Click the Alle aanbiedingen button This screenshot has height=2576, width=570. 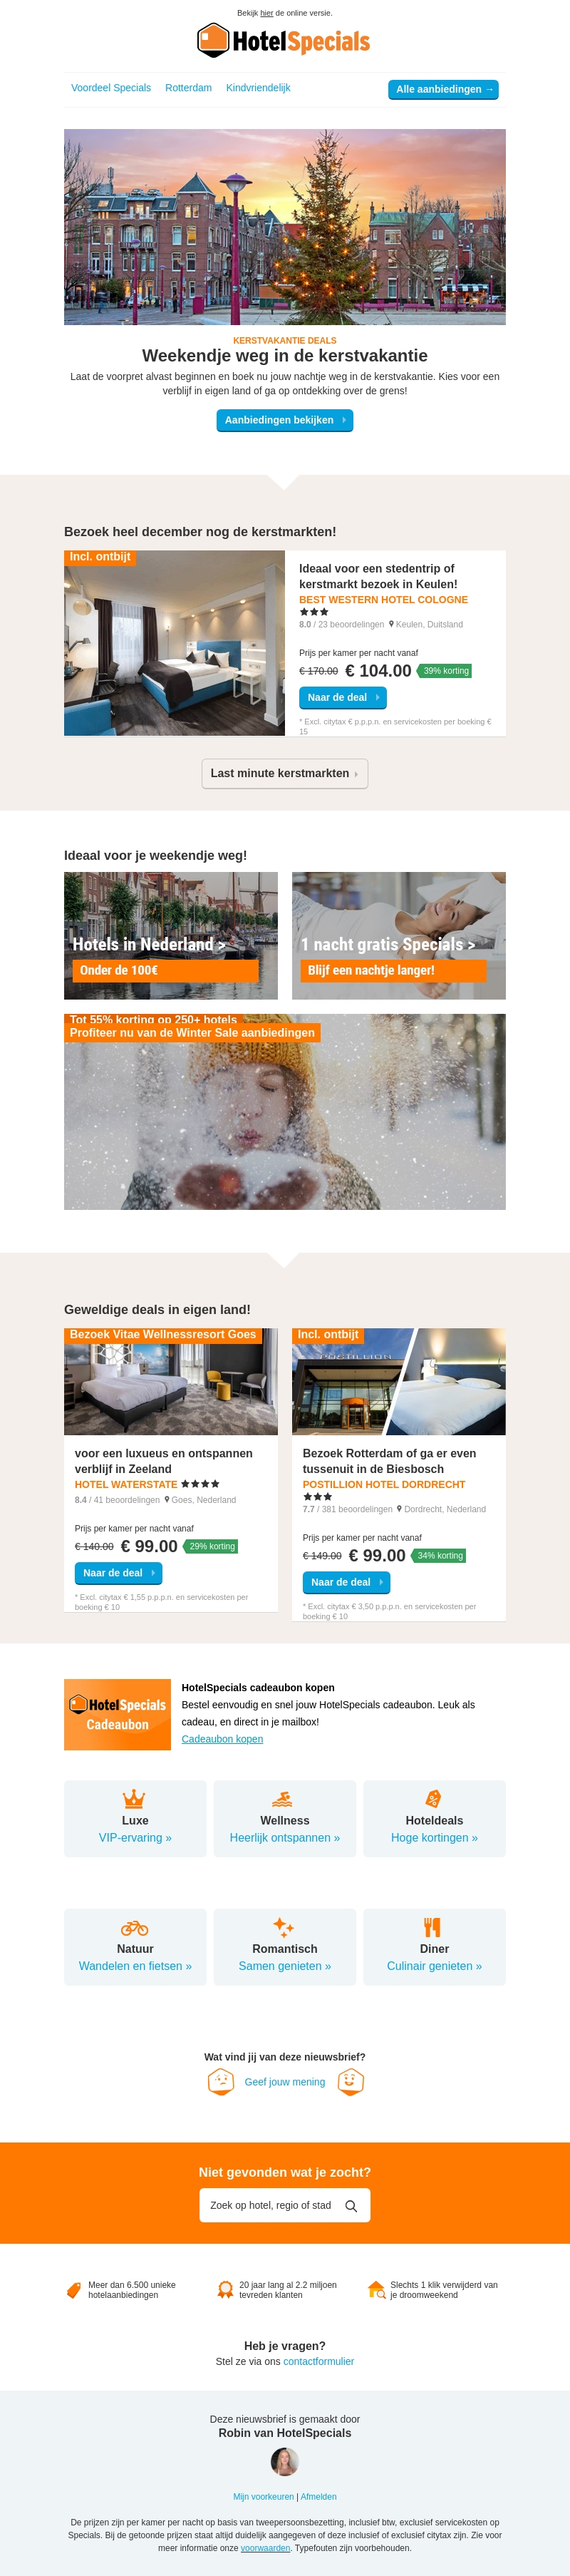click(443, 89)
